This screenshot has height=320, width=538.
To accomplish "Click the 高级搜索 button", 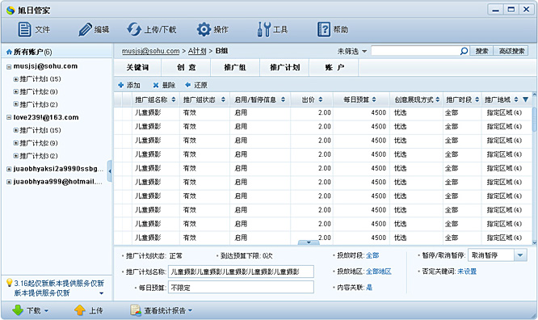I will coord(511,51).
